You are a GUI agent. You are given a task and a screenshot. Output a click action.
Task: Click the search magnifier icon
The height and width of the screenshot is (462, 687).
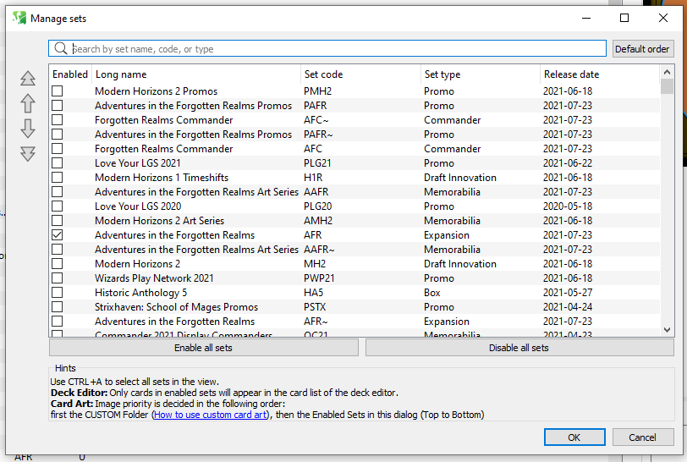click(60, 48)
